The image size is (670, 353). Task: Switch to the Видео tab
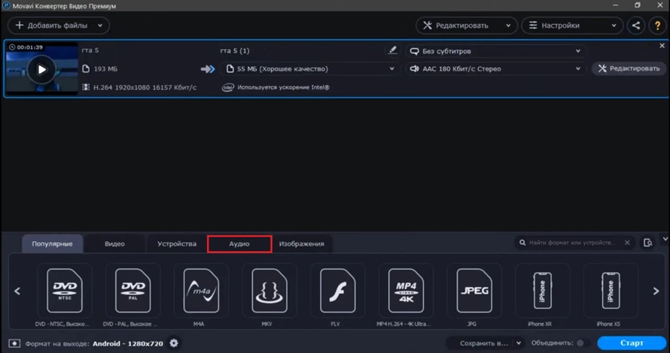pos(114,244)
